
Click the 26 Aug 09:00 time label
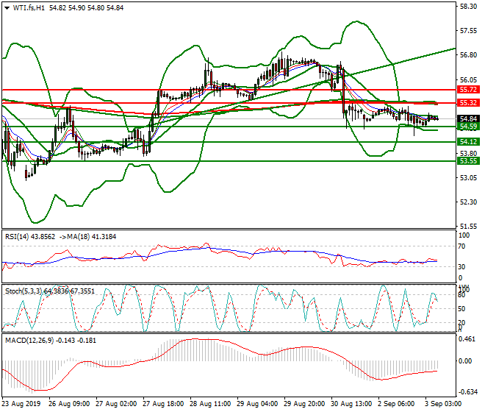tap(69, 404)
